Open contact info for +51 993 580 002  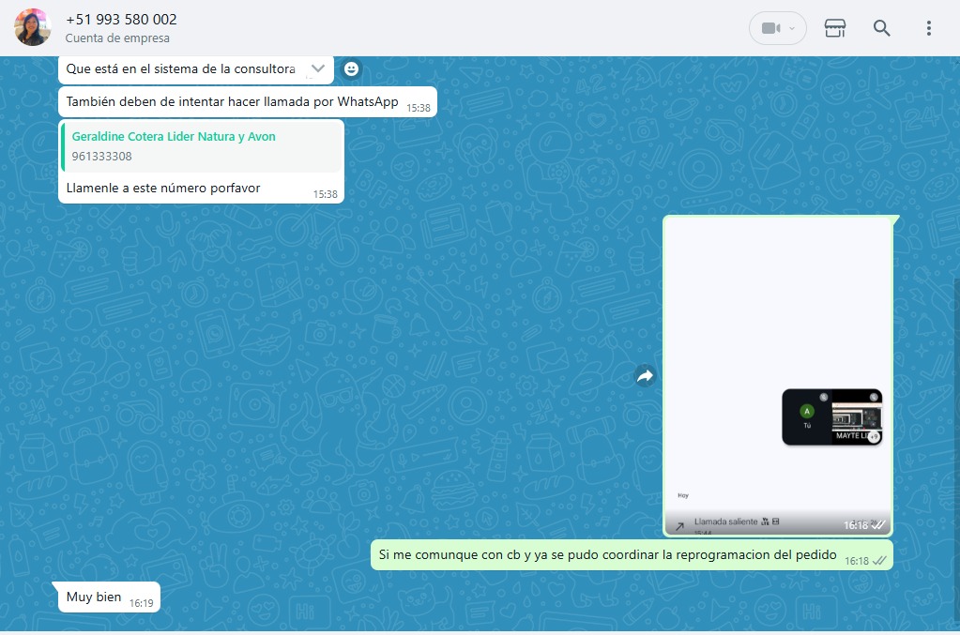121,20
